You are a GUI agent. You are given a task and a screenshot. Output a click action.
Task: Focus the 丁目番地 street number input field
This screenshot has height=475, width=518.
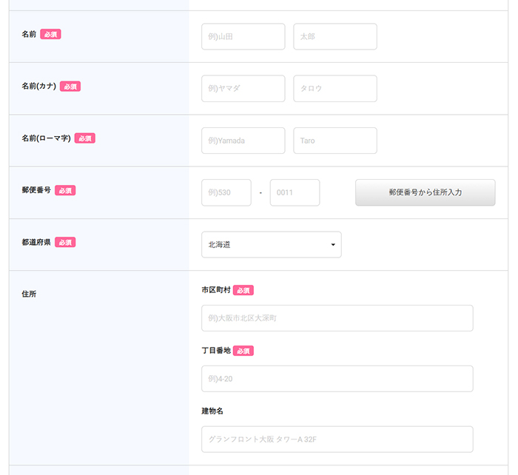pos(337,379)
